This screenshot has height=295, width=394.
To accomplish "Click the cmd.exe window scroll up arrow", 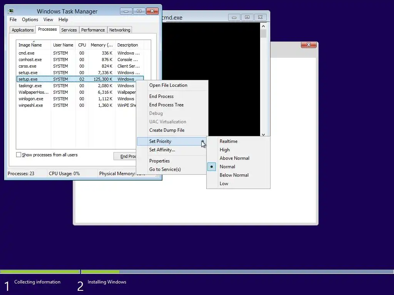I will [263, 26].
